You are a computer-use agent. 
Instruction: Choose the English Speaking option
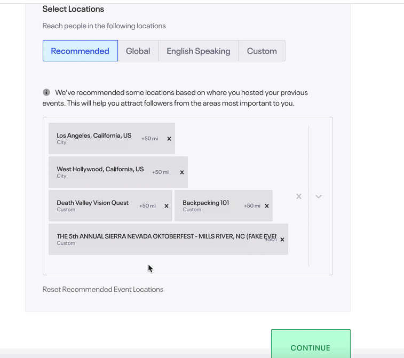[198, 51]
